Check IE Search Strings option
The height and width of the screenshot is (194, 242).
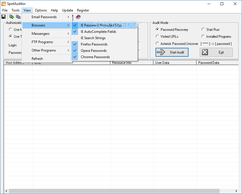(105, 38)
